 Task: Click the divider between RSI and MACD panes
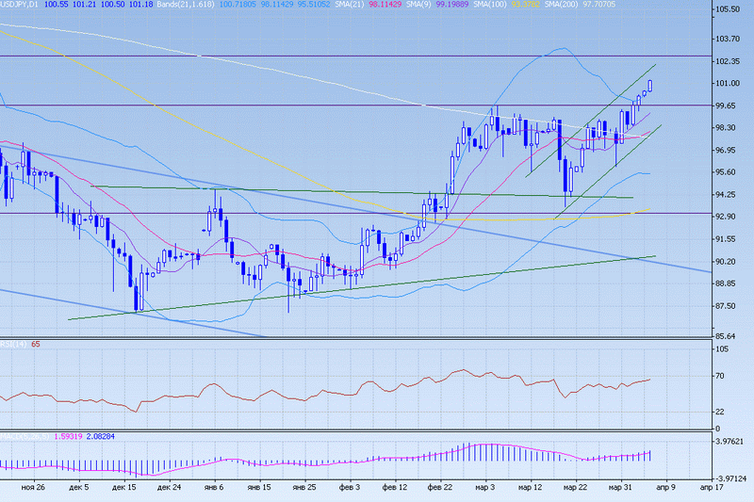click(353, 429)
